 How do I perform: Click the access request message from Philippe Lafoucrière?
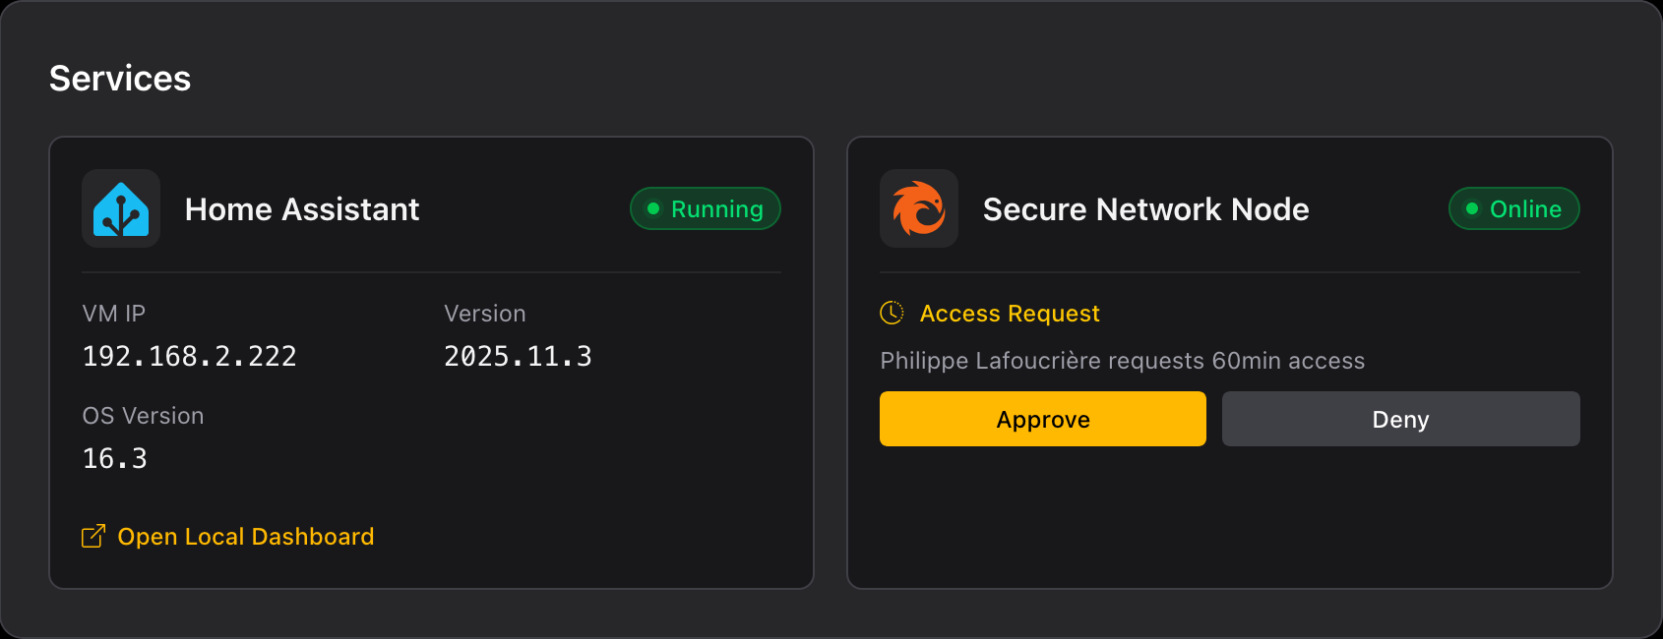[1122, 361]
